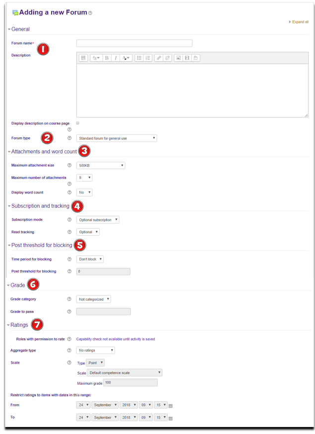Click the Maximum grade input field
The image size is (315, 434).
(130, 383)
